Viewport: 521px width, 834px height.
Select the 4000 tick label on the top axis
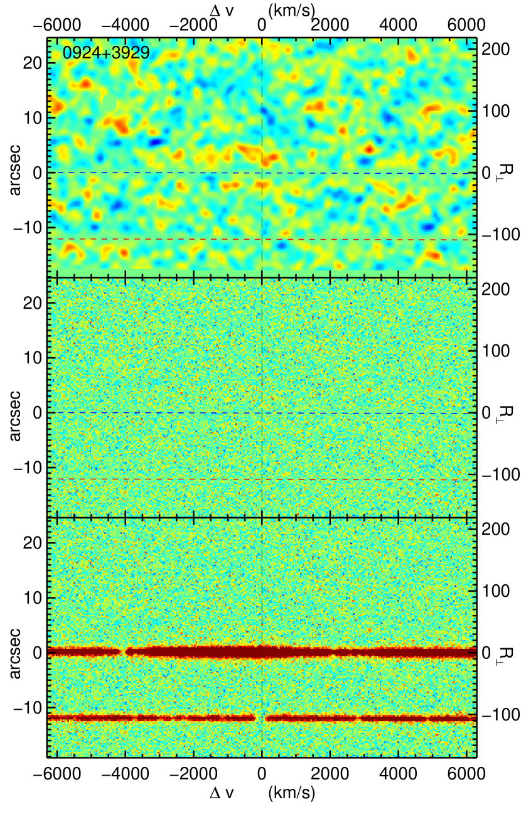(397, 26)
